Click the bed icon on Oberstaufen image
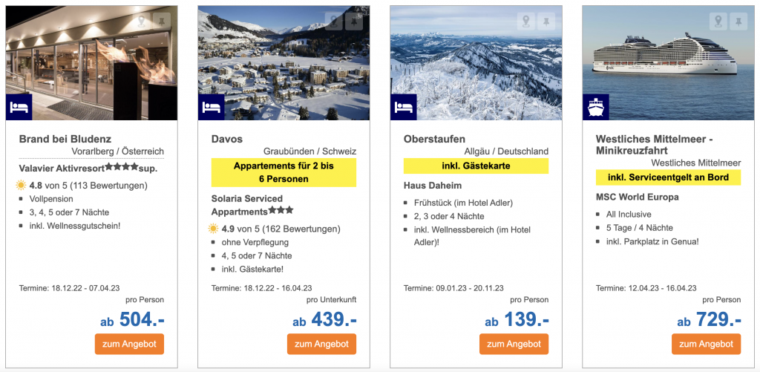760x372 pixels. click(403, 107)
